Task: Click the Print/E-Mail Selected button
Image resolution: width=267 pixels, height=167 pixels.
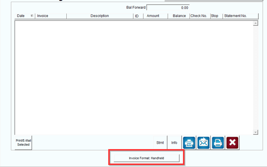Action: [x=23, y=143]
